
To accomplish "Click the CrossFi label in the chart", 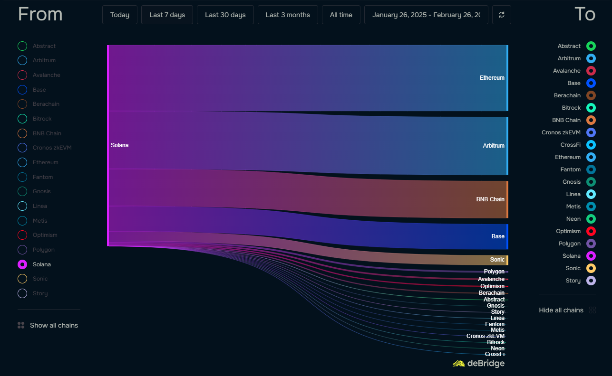I will [x=495, y=354].
